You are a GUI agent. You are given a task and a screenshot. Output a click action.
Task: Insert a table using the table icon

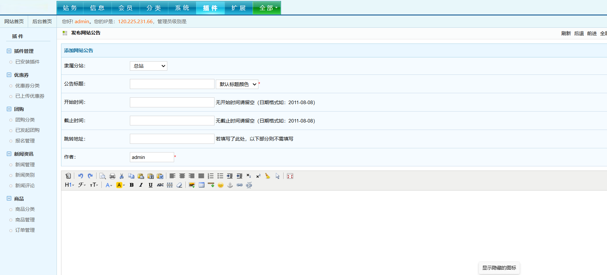tap(202, 185)
